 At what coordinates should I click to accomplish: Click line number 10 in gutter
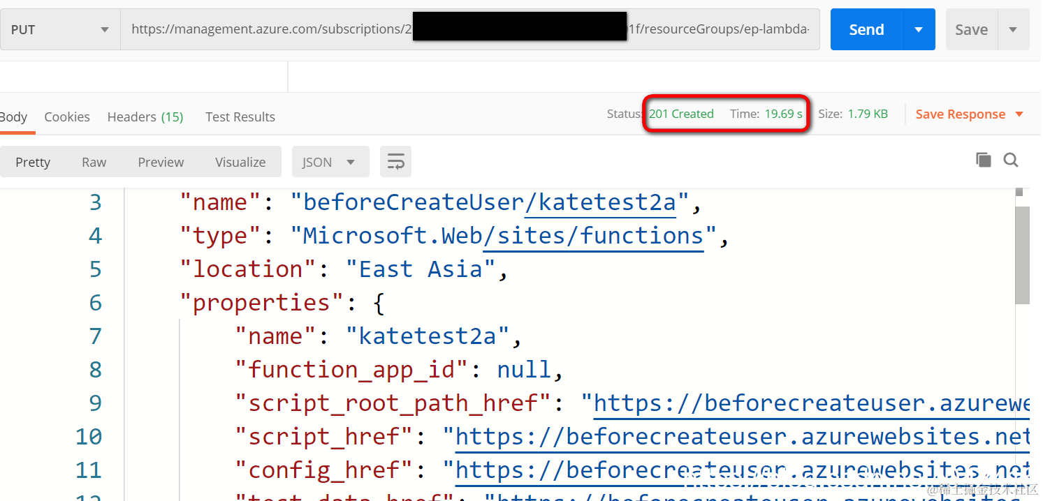click(x=89, y=437)
